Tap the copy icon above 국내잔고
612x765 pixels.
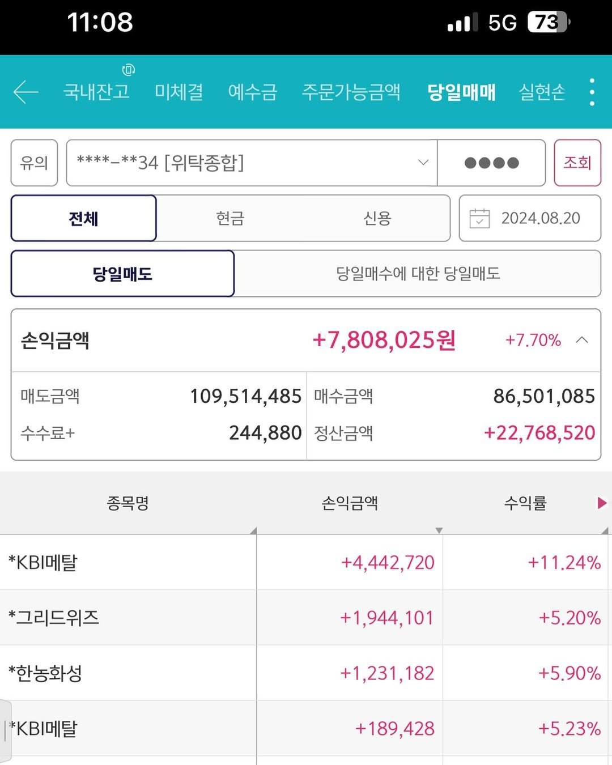click(129, 70)
